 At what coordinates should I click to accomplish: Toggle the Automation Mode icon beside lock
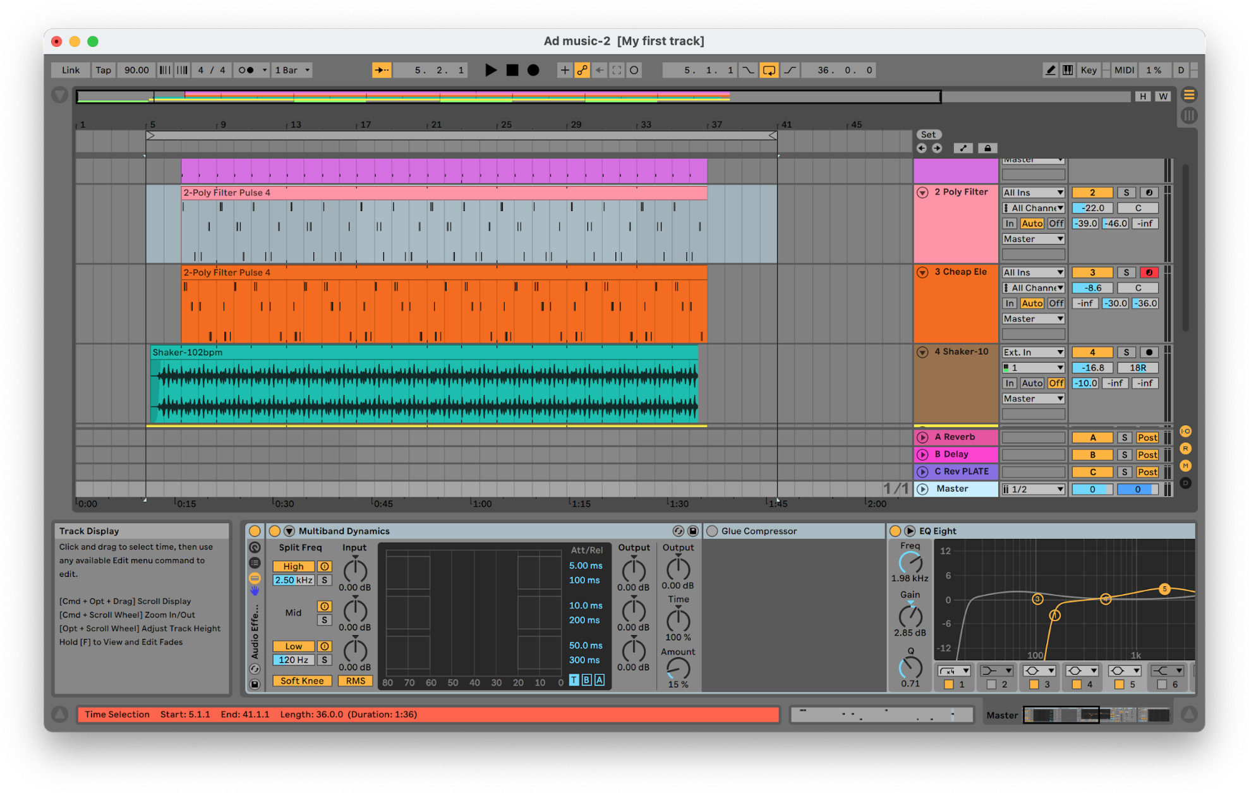pos(963,148)
